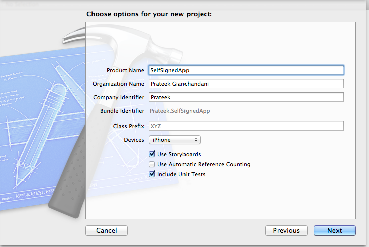Click the Company Identifier label
369x247 pixels.
[119, 97]
